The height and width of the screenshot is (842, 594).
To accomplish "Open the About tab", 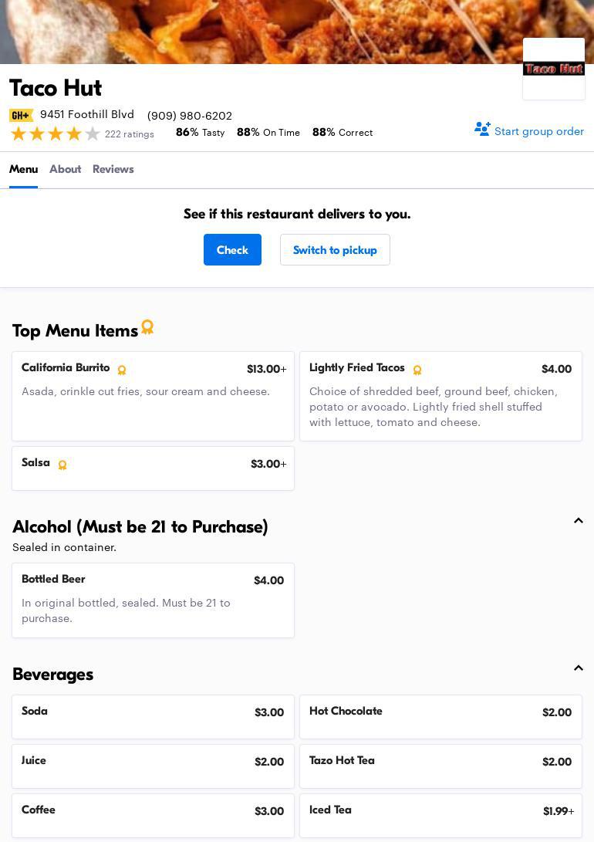I will pyautogui.click(x=65, y=169).
